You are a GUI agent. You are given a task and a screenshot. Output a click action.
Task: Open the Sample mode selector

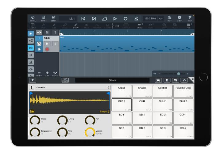104,112
